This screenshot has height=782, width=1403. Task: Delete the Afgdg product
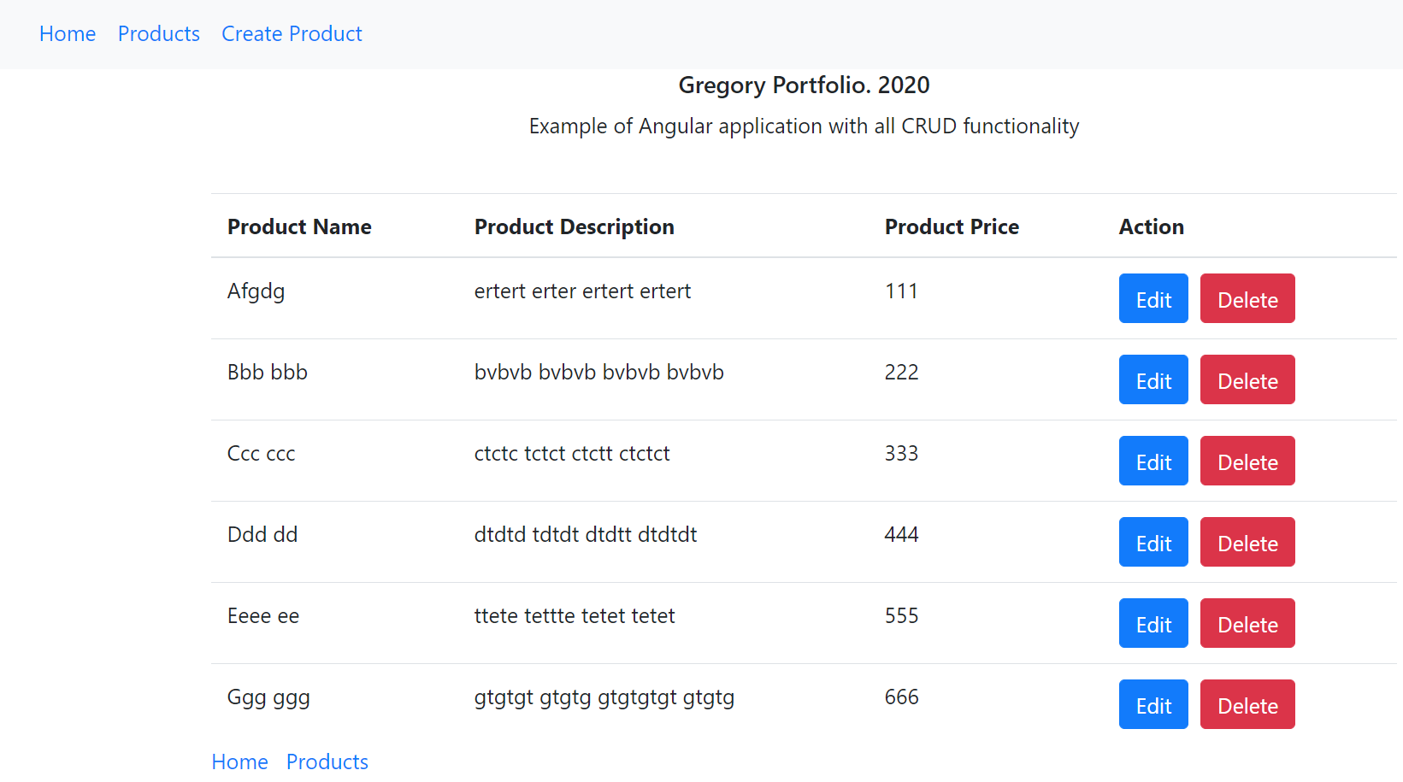point(1247,299)
